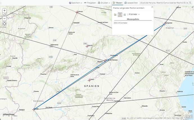The height and width of the screenshot is (120, 194).
Task: Open the Speichern save dropdown
Action: coord(75,3)
